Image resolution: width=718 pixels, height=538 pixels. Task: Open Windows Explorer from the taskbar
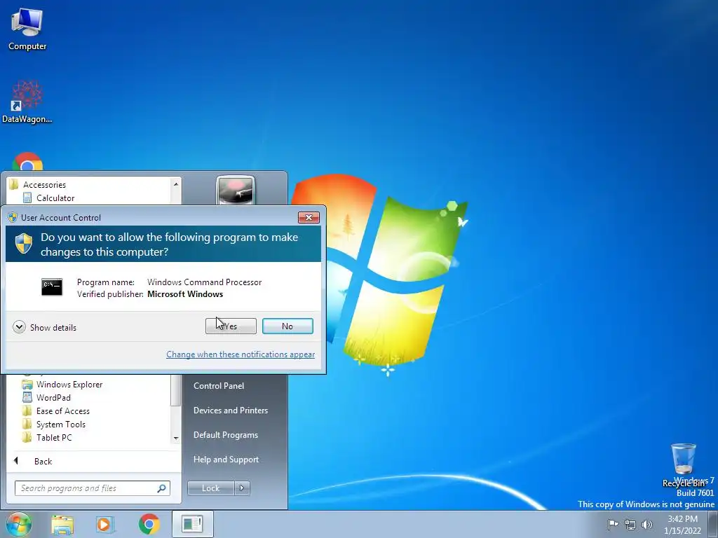(x=62, y=524)
